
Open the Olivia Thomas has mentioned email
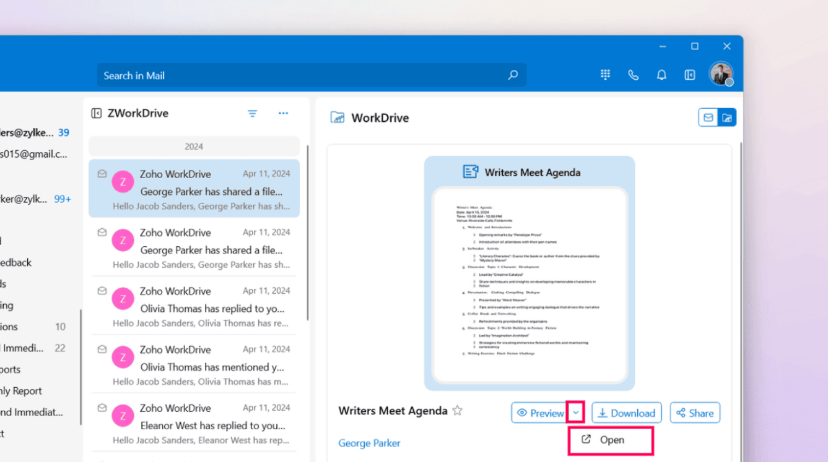pos(194,364)
